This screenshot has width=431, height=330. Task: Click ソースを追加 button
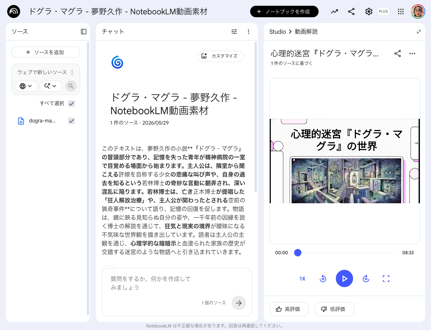pos(46,52)
